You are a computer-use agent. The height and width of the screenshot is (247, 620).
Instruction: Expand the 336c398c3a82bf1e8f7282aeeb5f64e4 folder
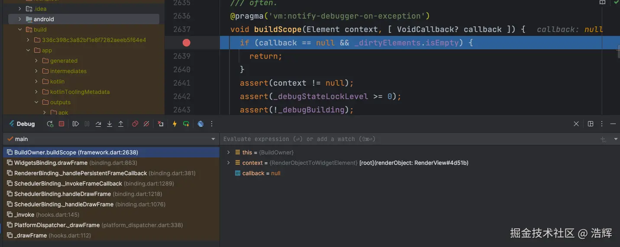tap(28, 40)
